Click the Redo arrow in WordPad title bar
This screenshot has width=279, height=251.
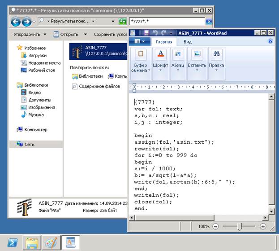pyautogui.click(x=163, y=33)
